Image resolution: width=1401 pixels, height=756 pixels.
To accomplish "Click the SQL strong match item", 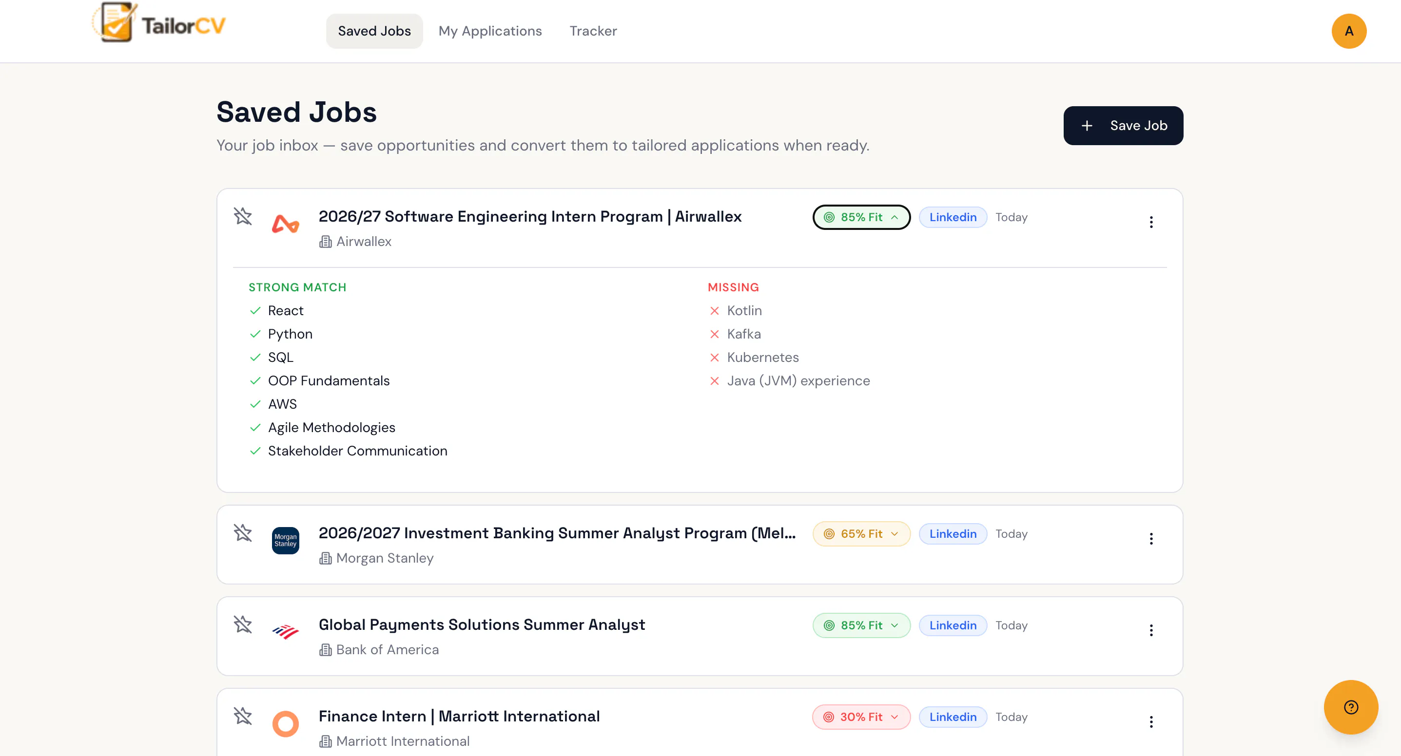I will coord(281,357).
